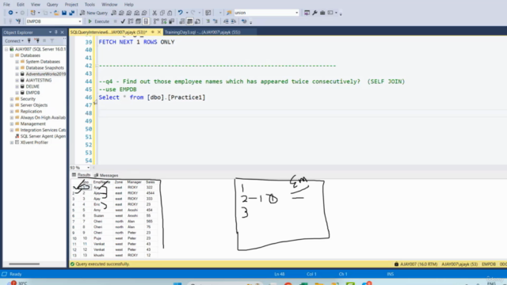Open the union find combo box dropdown

pyautogui.click(x=296, y=13)
